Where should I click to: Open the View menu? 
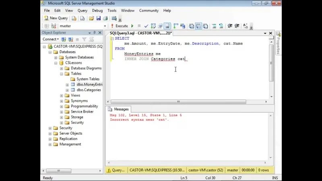point(69,10)
